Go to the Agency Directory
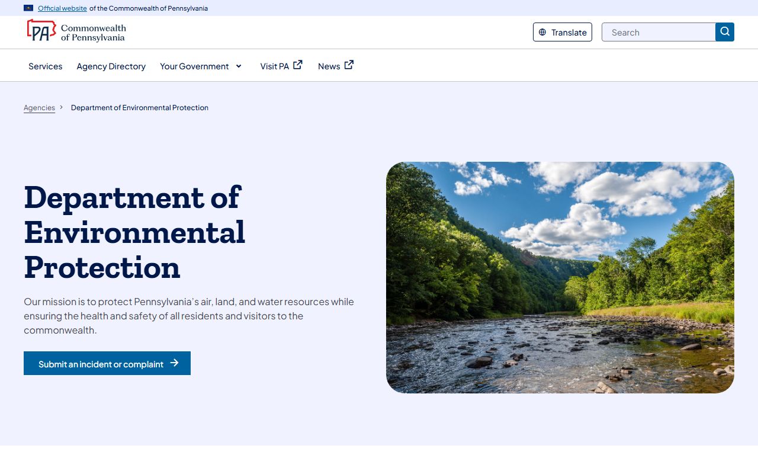Viewport: 758px width, 474px height. point(111,66)
